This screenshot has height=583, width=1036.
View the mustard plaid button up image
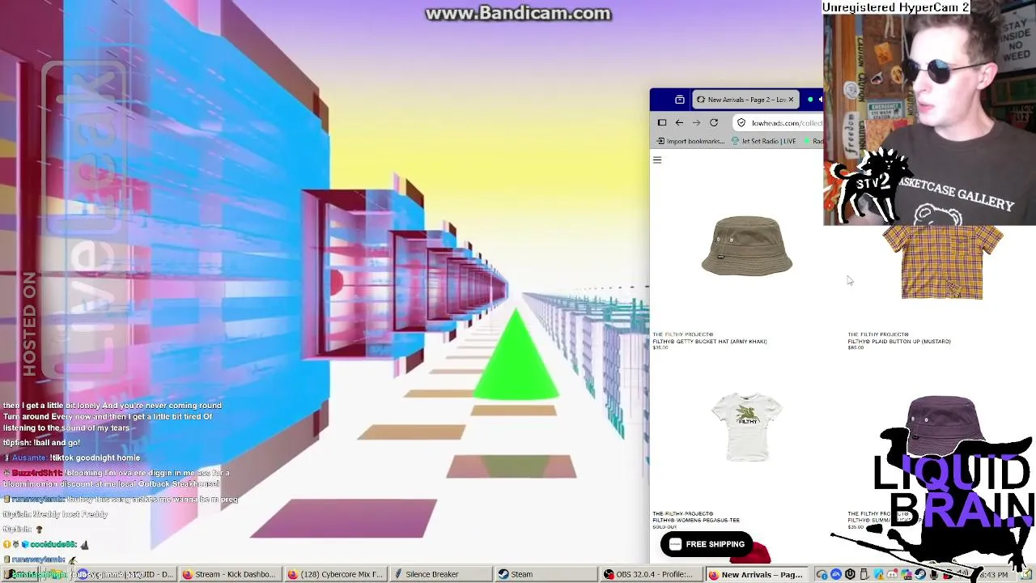(x=942, y=262)
